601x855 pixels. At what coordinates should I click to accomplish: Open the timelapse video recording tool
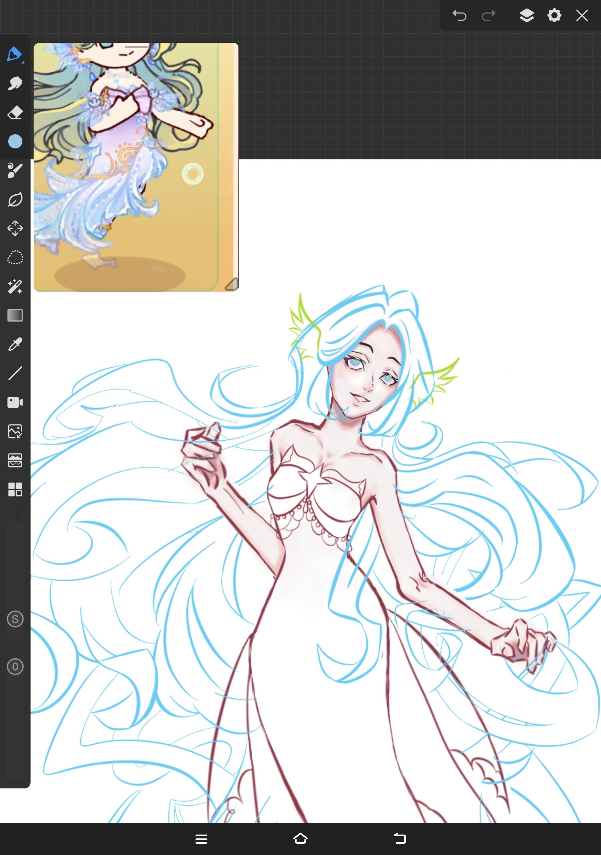15,402
